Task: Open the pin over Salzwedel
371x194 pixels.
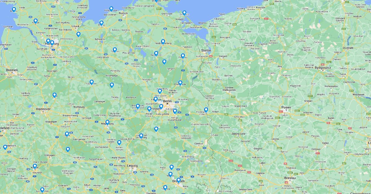Action: 92,82
